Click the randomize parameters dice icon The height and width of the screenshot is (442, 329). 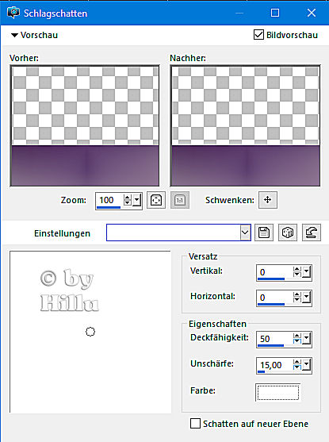coord(288,233)
